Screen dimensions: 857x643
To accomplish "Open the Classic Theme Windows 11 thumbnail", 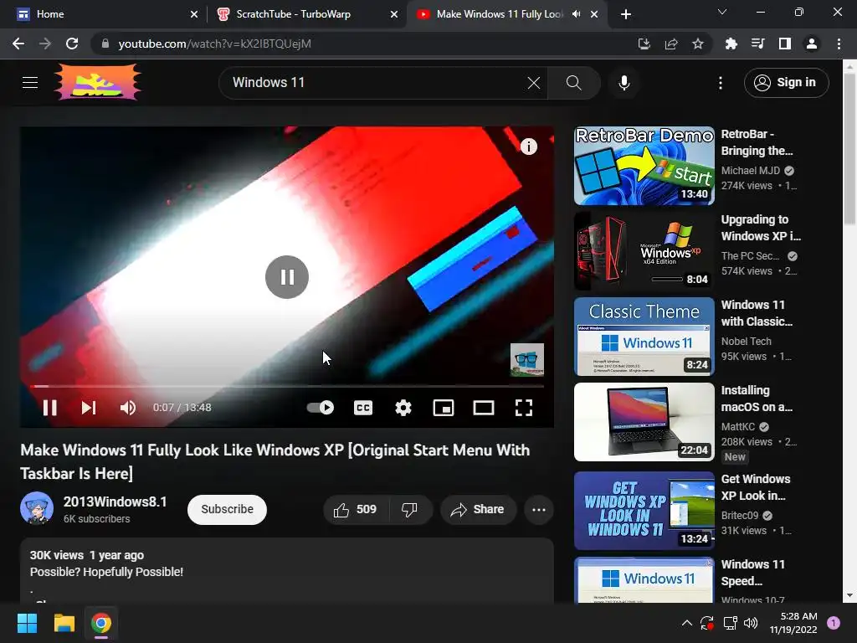I will (x=644, y=337).
